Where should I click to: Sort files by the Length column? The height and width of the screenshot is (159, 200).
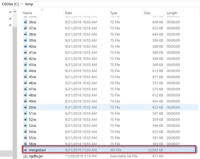(x=172, y=13)
